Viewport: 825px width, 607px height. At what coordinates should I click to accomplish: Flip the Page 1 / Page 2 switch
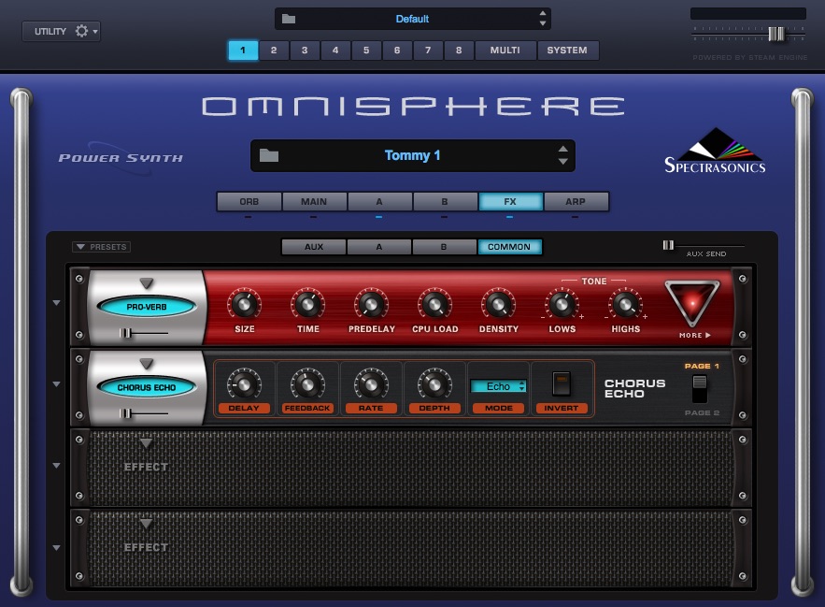[699, 389]
